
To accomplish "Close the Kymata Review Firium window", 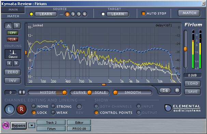I will [x=204, y=3].
